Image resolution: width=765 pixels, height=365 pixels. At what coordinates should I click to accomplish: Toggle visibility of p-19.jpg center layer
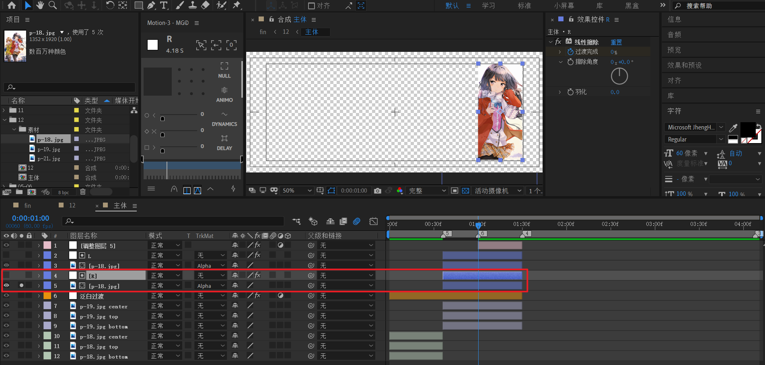[6, 306]
